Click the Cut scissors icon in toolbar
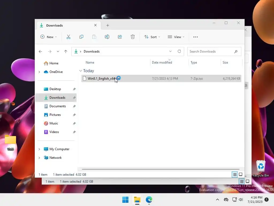 [68, 37]
